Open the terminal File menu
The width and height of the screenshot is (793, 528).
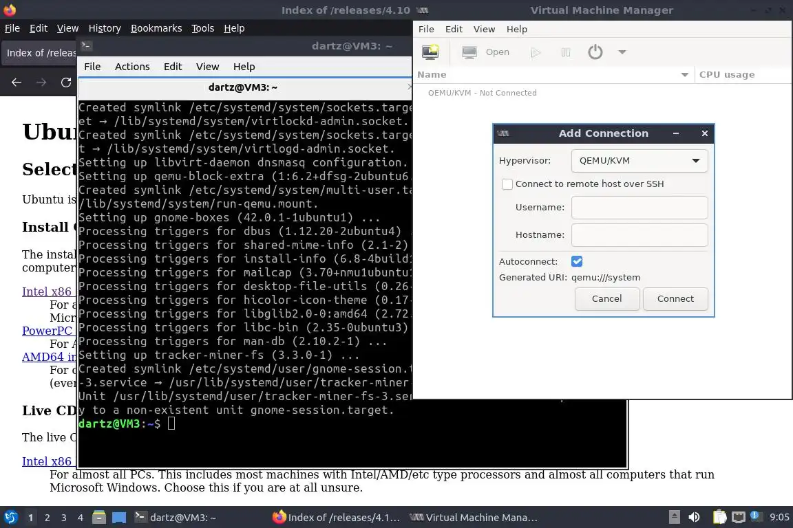pyautogui.click(x=92, y=67)
